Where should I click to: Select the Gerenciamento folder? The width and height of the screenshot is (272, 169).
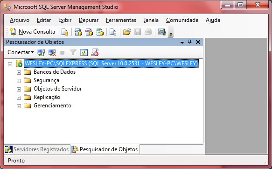point(52,106)
